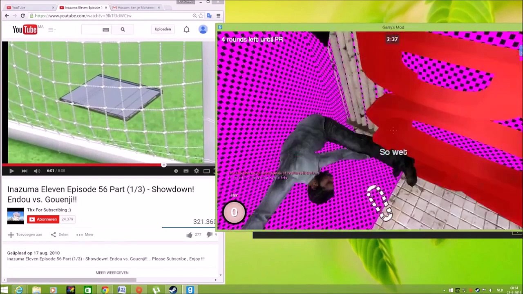Click the Chrome address bar URL
Screen dimensions: 523x294
point(83,16)
